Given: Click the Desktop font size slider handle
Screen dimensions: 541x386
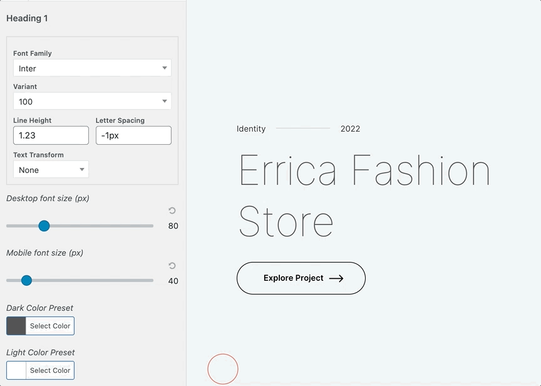Looking at the screenshot, I should [44, 226].
